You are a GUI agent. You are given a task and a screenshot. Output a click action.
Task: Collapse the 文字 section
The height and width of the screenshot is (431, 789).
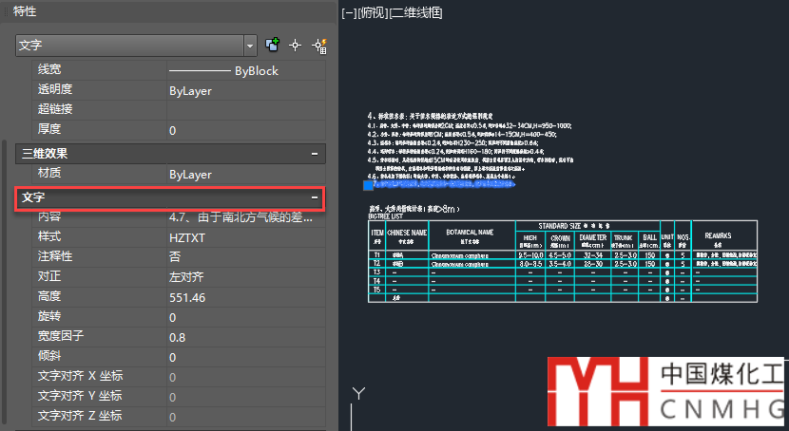tap(315, 197)
